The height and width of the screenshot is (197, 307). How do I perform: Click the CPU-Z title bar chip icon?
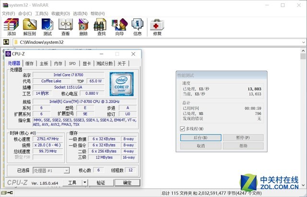click(8, 54)
